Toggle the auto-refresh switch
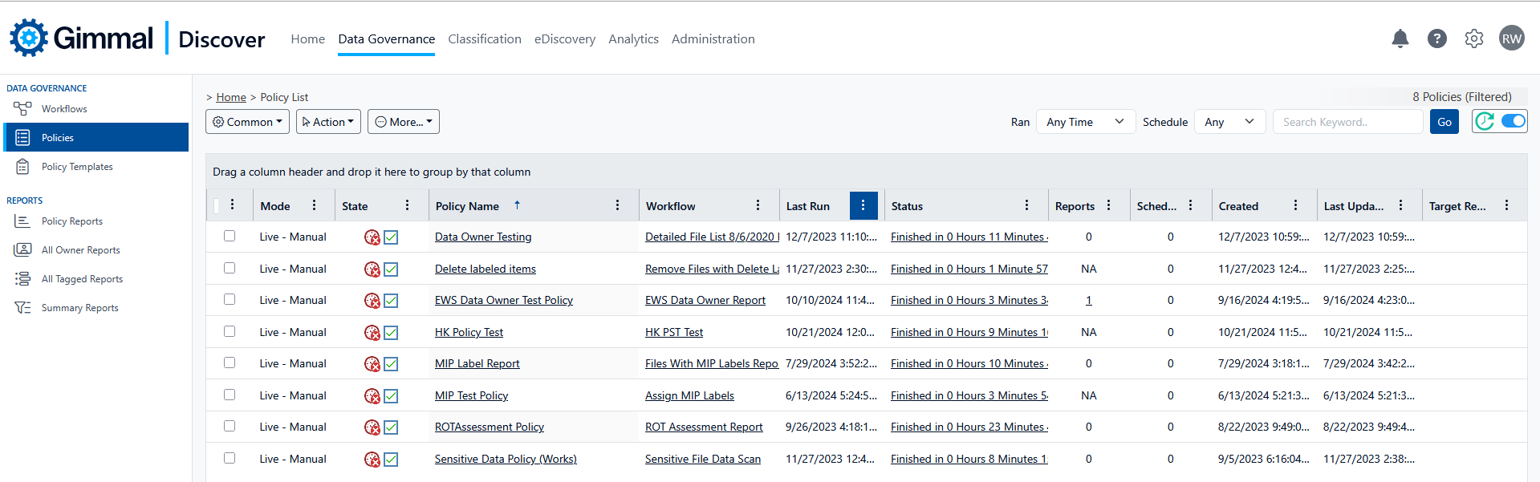 click(x=1513, y=121)
